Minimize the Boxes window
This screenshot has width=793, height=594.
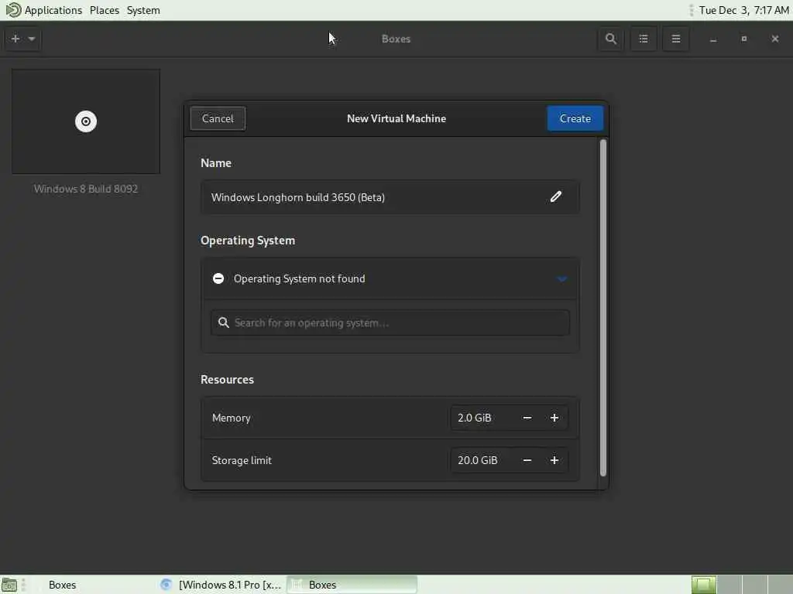[713, 39]
